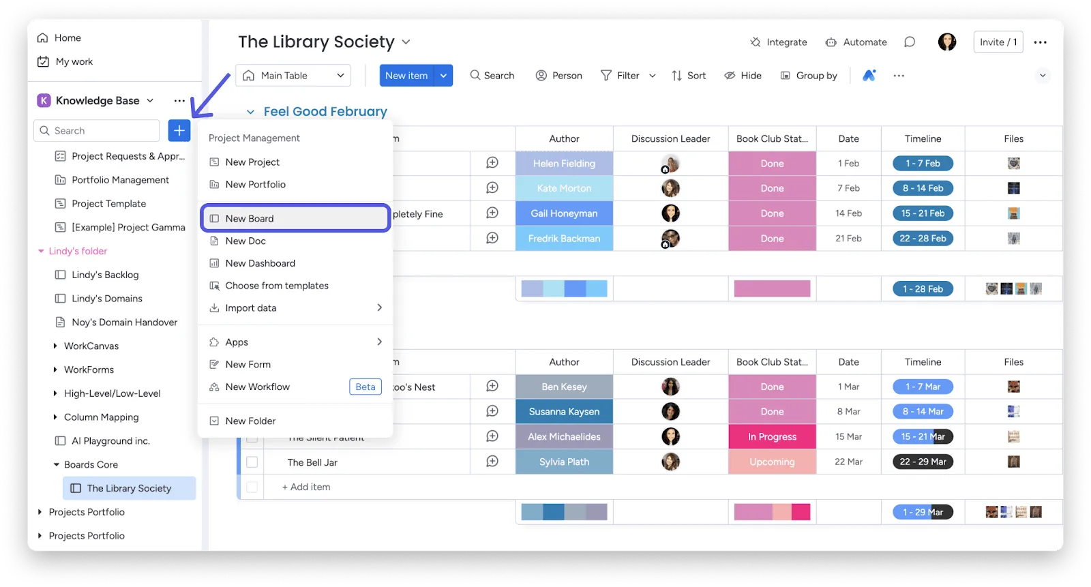Click the Invite / 1 button
Screen dimensions: 1091x587
click(998, 42)
